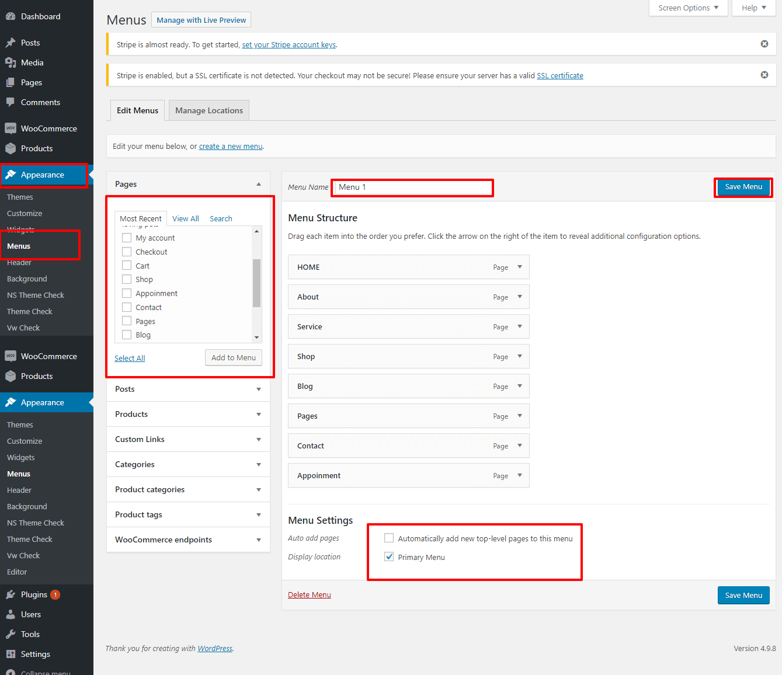Click the Tools wrench icon

[x=11, y=634]
